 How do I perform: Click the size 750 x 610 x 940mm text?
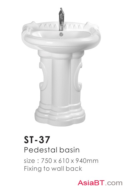pos(61,161)
